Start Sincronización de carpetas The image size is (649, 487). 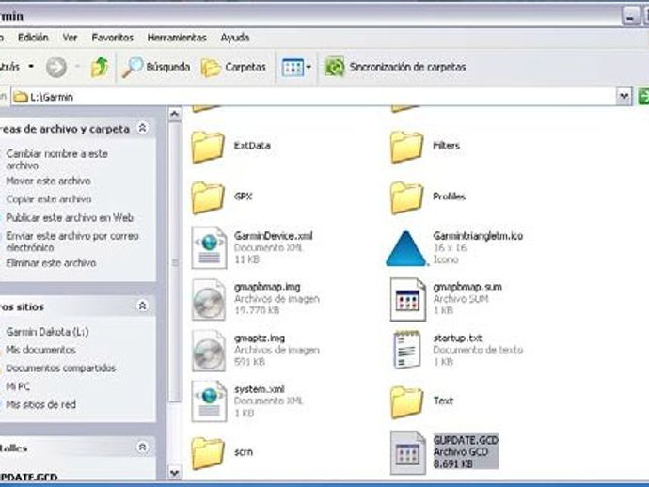(x=395, y=67)
